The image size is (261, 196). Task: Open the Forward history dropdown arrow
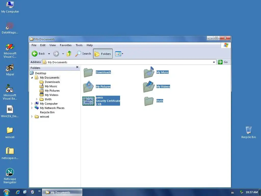tap(63, 54)
